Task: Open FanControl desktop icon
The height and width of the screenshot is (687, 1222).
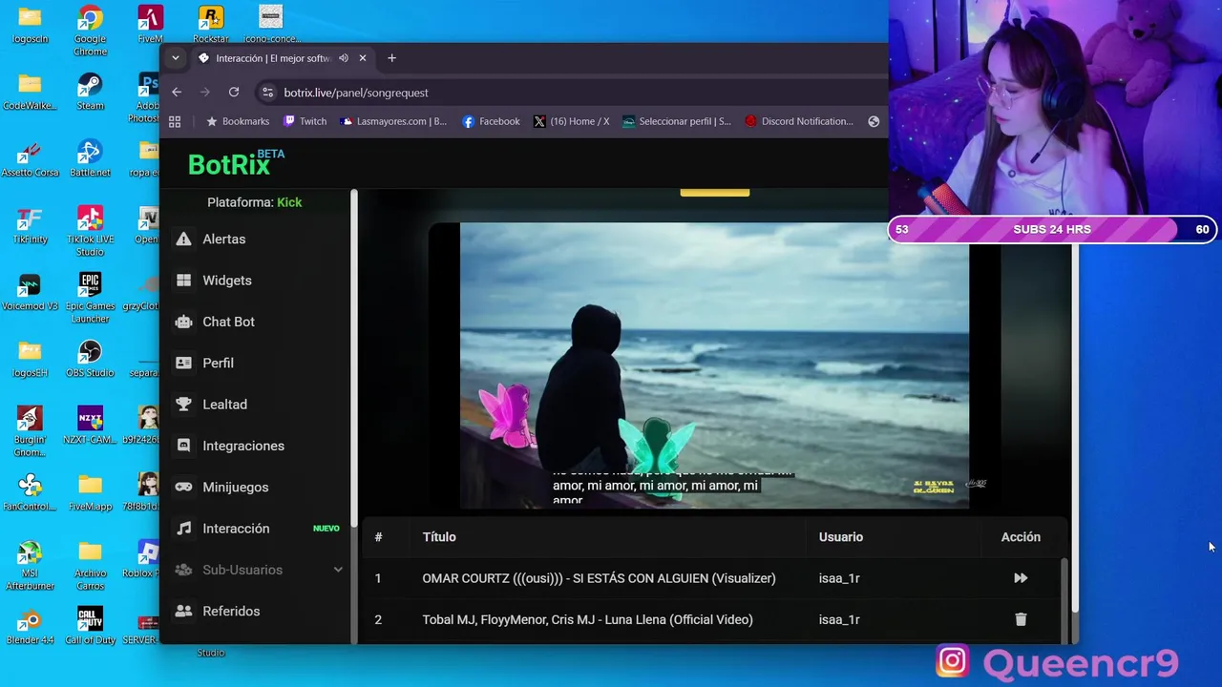Action: [30, 492]
